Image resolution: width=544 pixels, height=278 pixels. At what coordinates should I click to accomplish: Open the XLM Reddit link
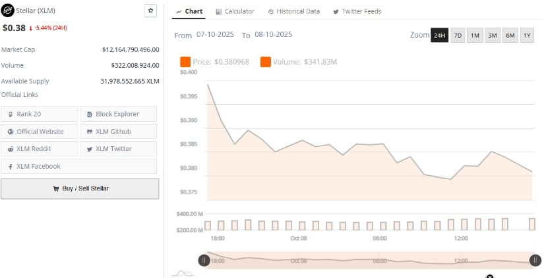tap(40, 149)
